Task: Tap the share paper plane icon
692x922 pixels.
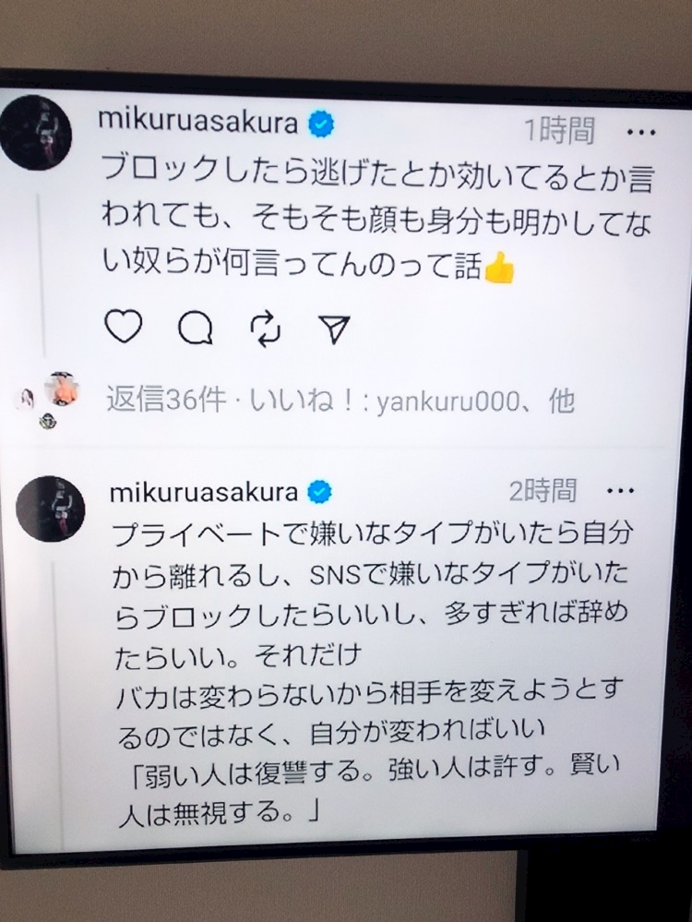Action: tap(335, 329)
